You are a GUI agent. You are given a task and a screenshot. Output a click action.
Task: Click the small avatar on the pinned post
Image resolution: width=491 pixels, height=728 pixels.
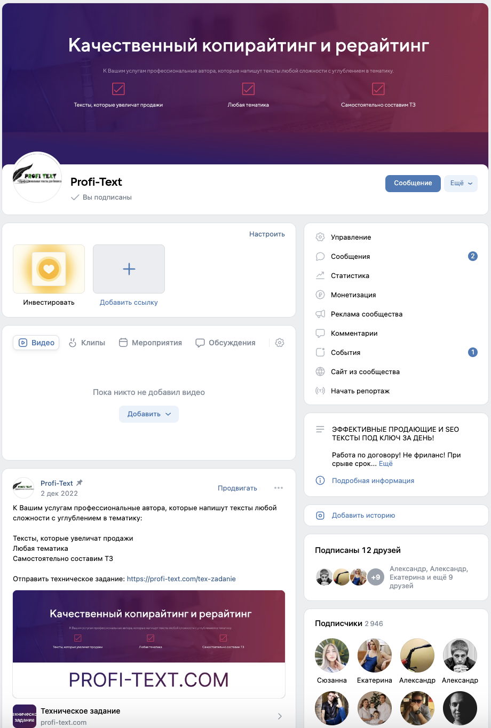point(23,488)
